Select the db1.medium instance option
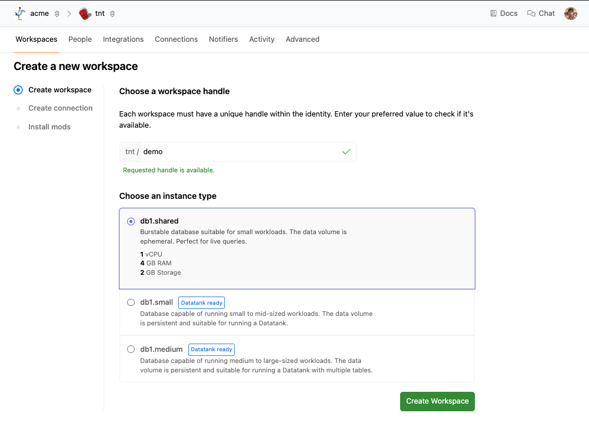The height and width of the screenshot is (423, 589). (131, 349)
